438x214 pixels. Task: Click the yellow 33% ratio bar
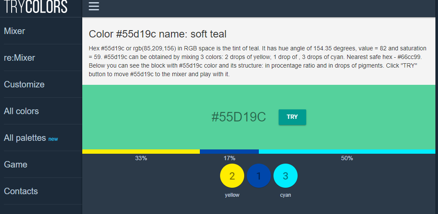coord(141,152)
